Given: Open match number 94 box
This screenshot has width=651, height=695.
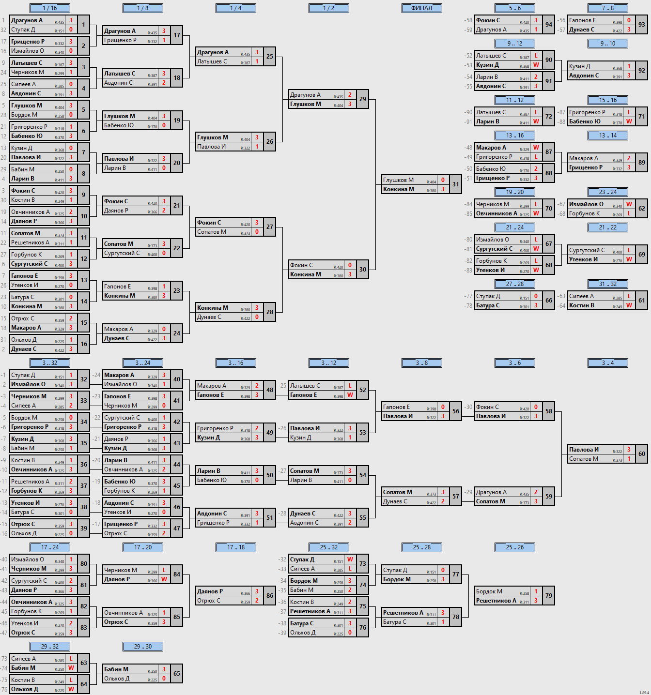Looking at the screenshot, I should point(548,25).
